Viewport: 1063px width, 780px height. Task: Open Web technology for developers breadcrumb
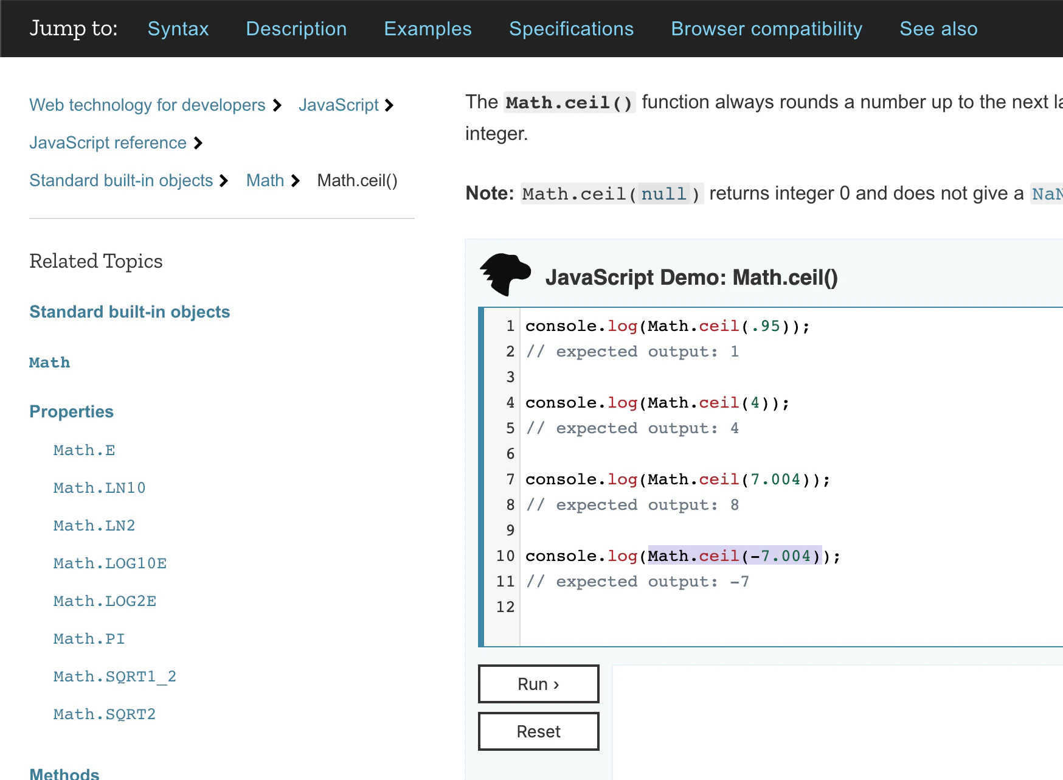[x=147, y=105]
